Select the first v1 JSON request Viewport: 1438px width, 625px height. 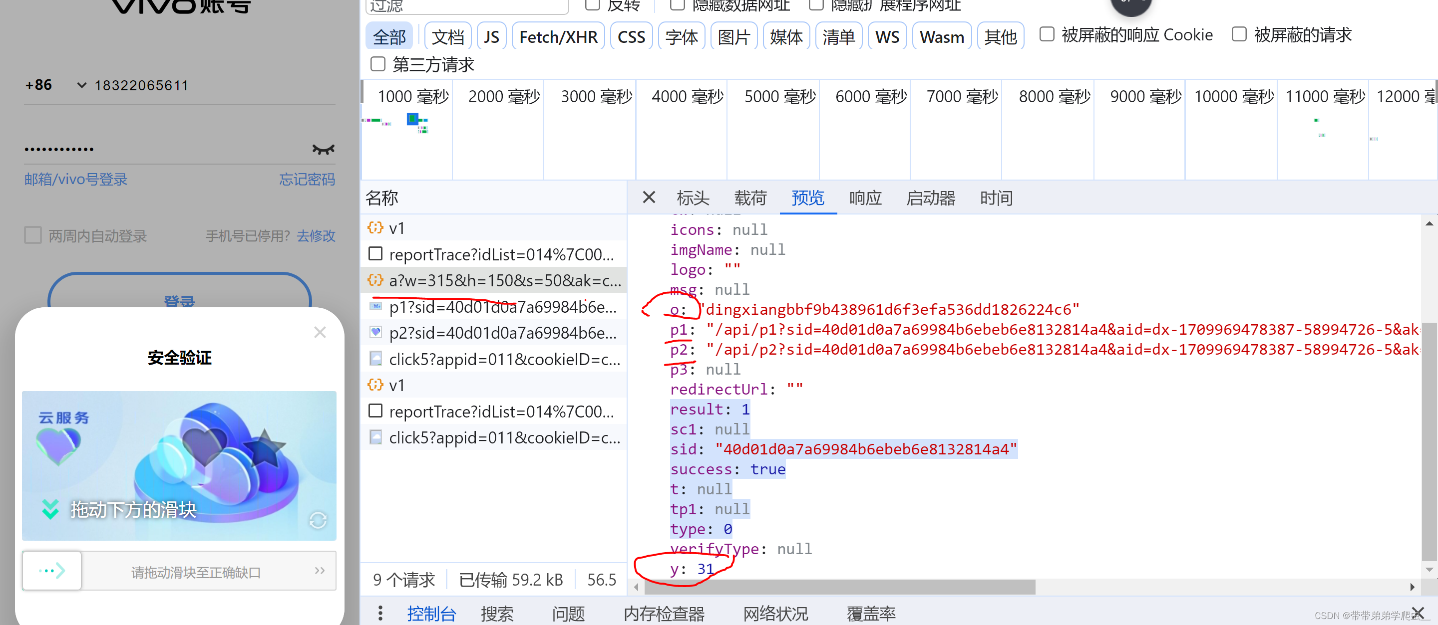click(x=396, y=228)
